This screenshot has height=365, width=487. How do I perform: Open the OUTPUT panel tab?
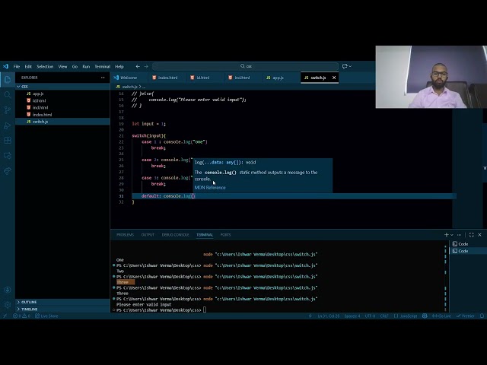click(148, 235)
